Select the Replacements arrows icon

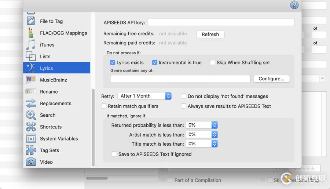[x=31, y=103]
